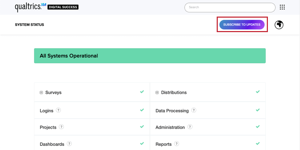Click the Surveys operational checkmark
The width and height of the screenshot is (300, 150).
[x=142, y=92]
